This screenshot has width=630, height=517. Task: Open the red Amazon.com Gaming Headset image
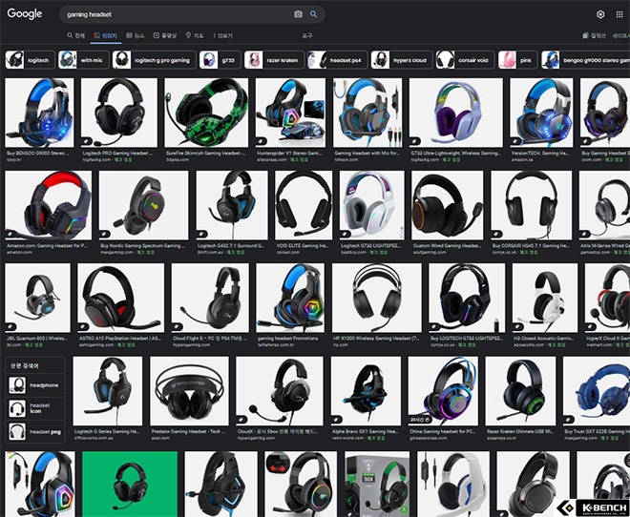pyautogui.click(x=49, y=205)
